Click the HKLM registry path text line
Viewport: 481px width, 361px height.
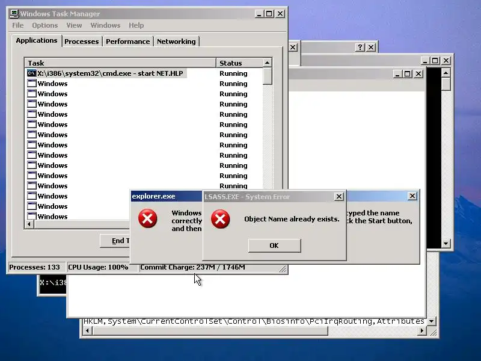point(254,321)
